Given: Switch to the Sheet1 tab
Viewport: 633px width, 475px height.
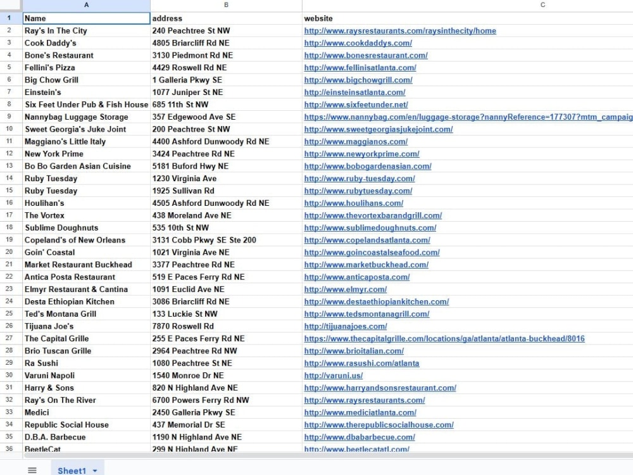Looking at the screenshot, I should click(x=72, y=469).
